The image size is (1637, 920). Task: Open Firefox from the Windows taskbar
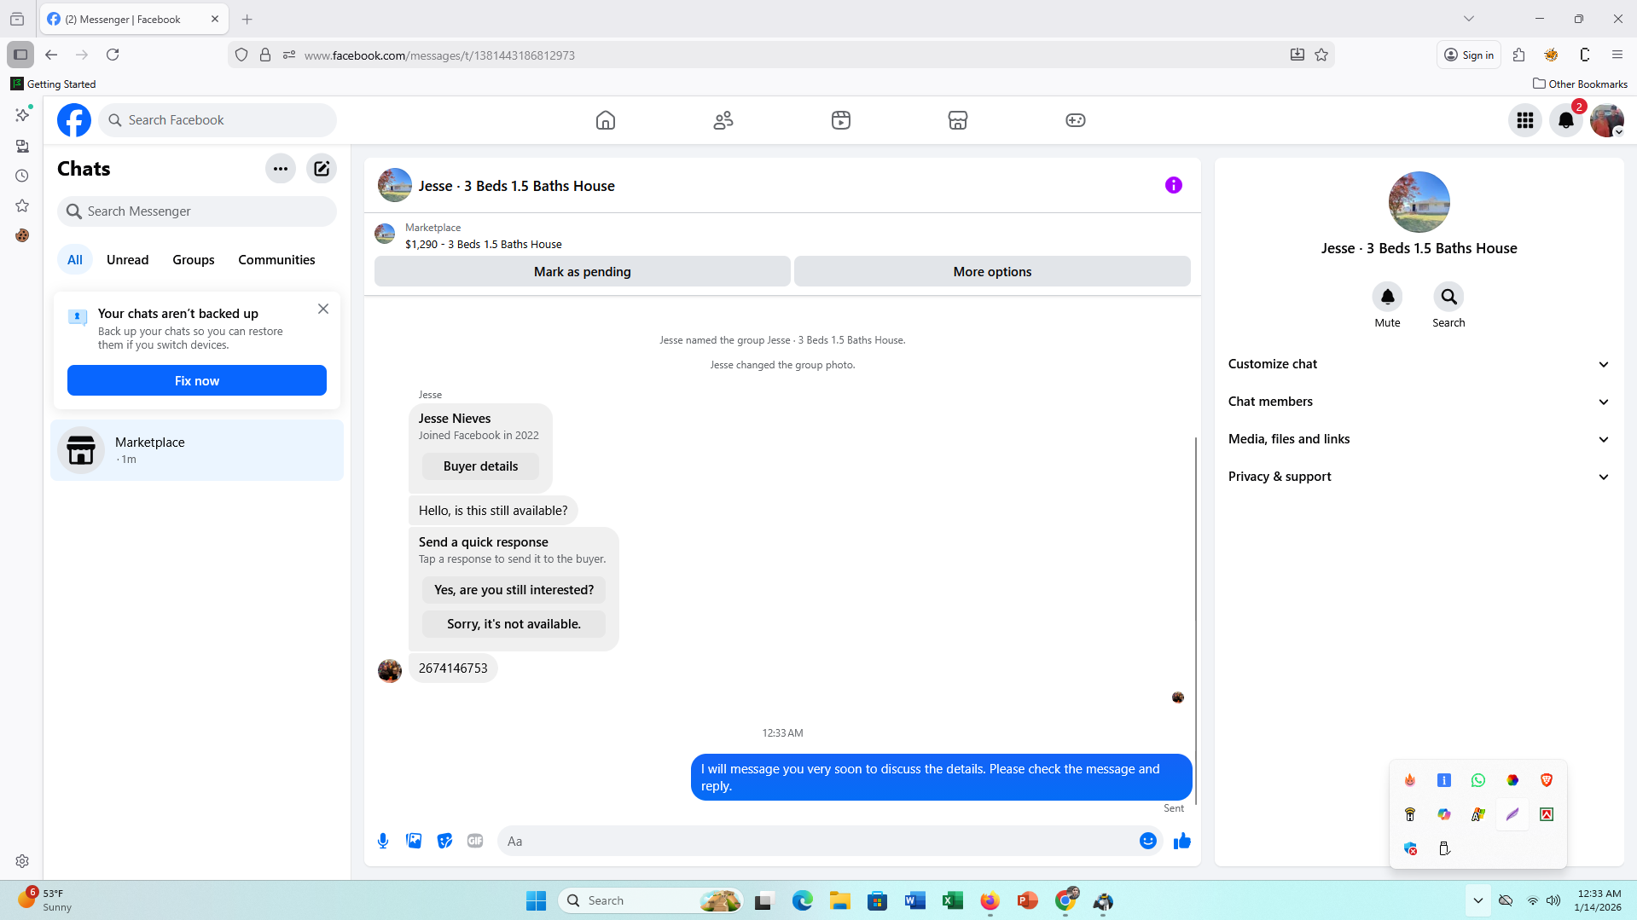[990, 900]
